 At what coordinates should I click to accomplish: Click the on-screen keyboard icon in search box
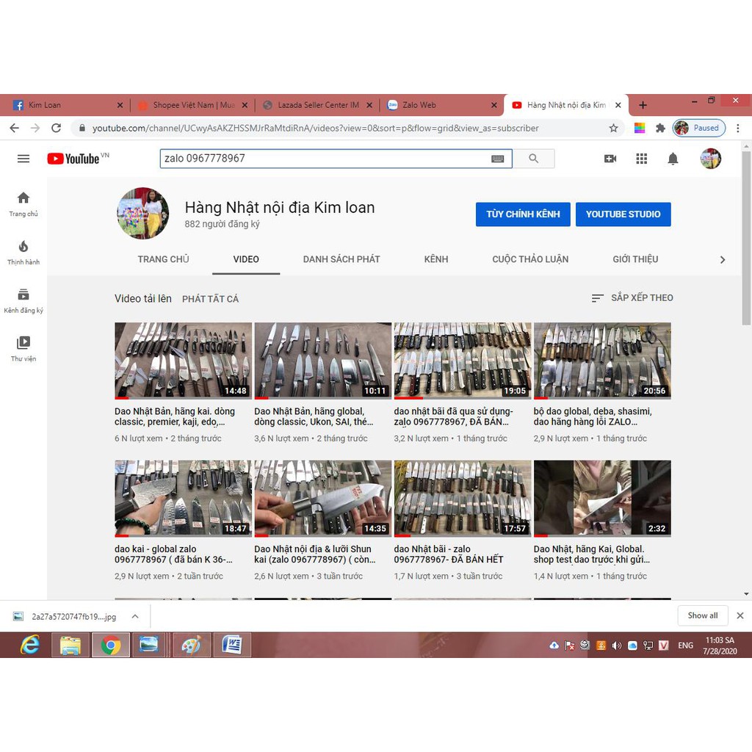click(x=497, y=159)
